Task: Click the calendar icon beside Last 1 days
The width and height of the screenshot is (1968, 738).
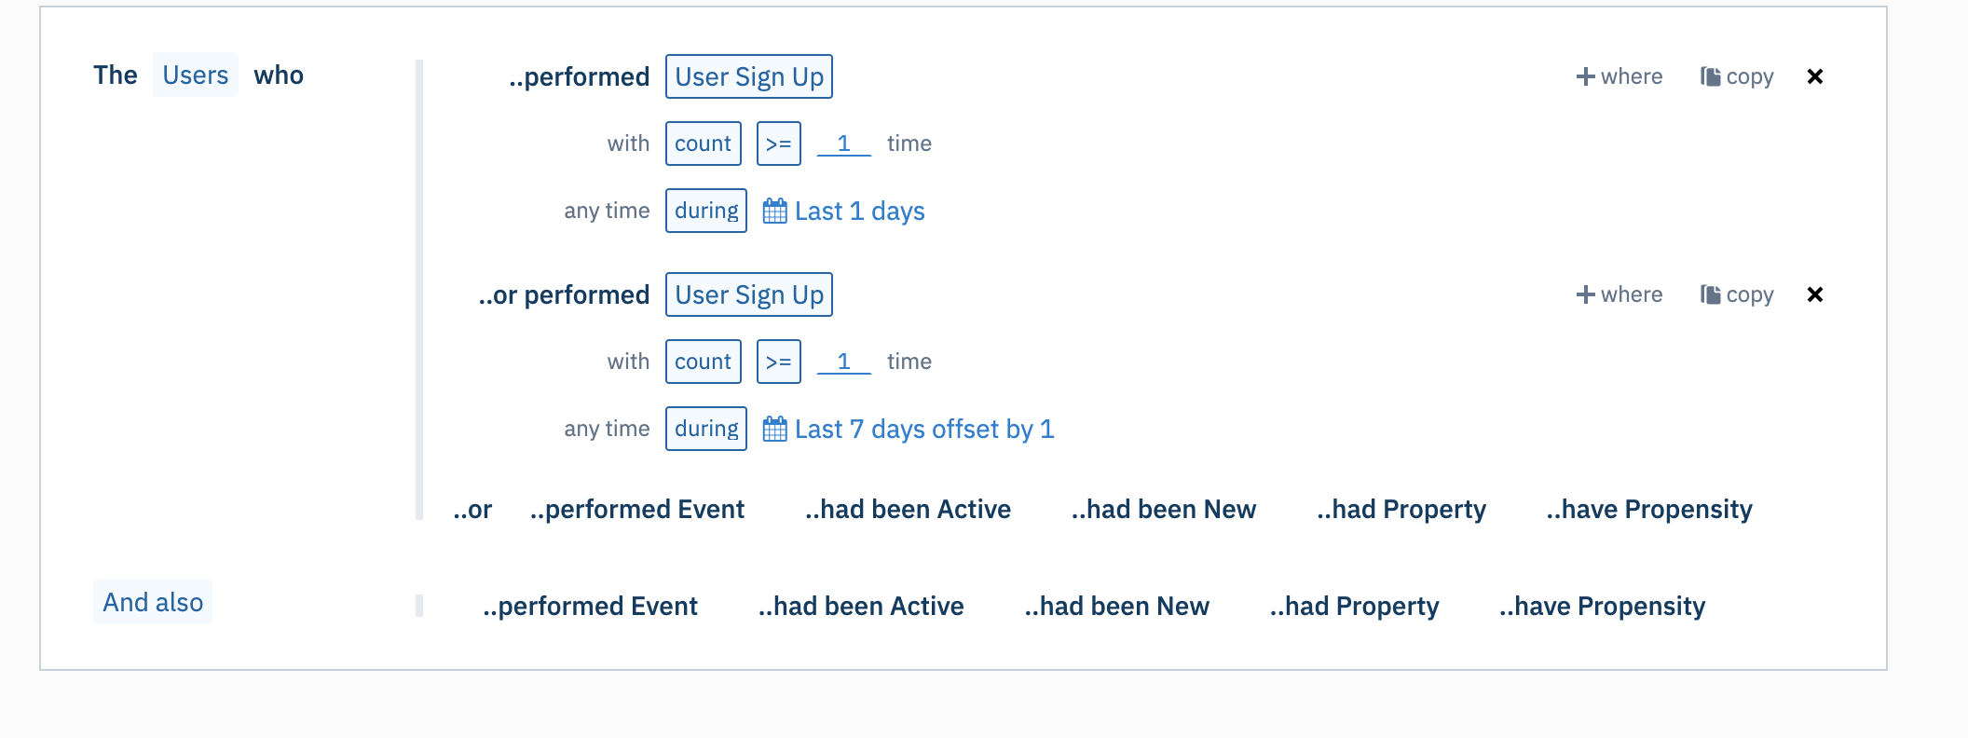Action: tap(774, 211)
